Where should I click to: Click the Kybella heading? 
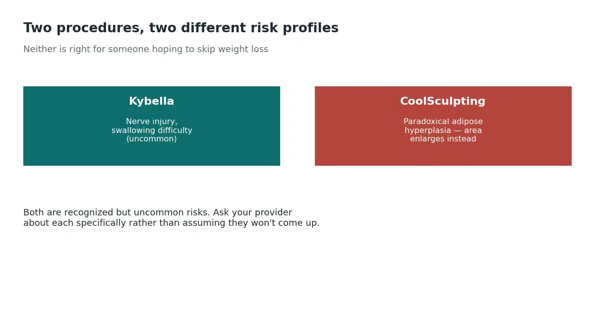tap(152, 101)
